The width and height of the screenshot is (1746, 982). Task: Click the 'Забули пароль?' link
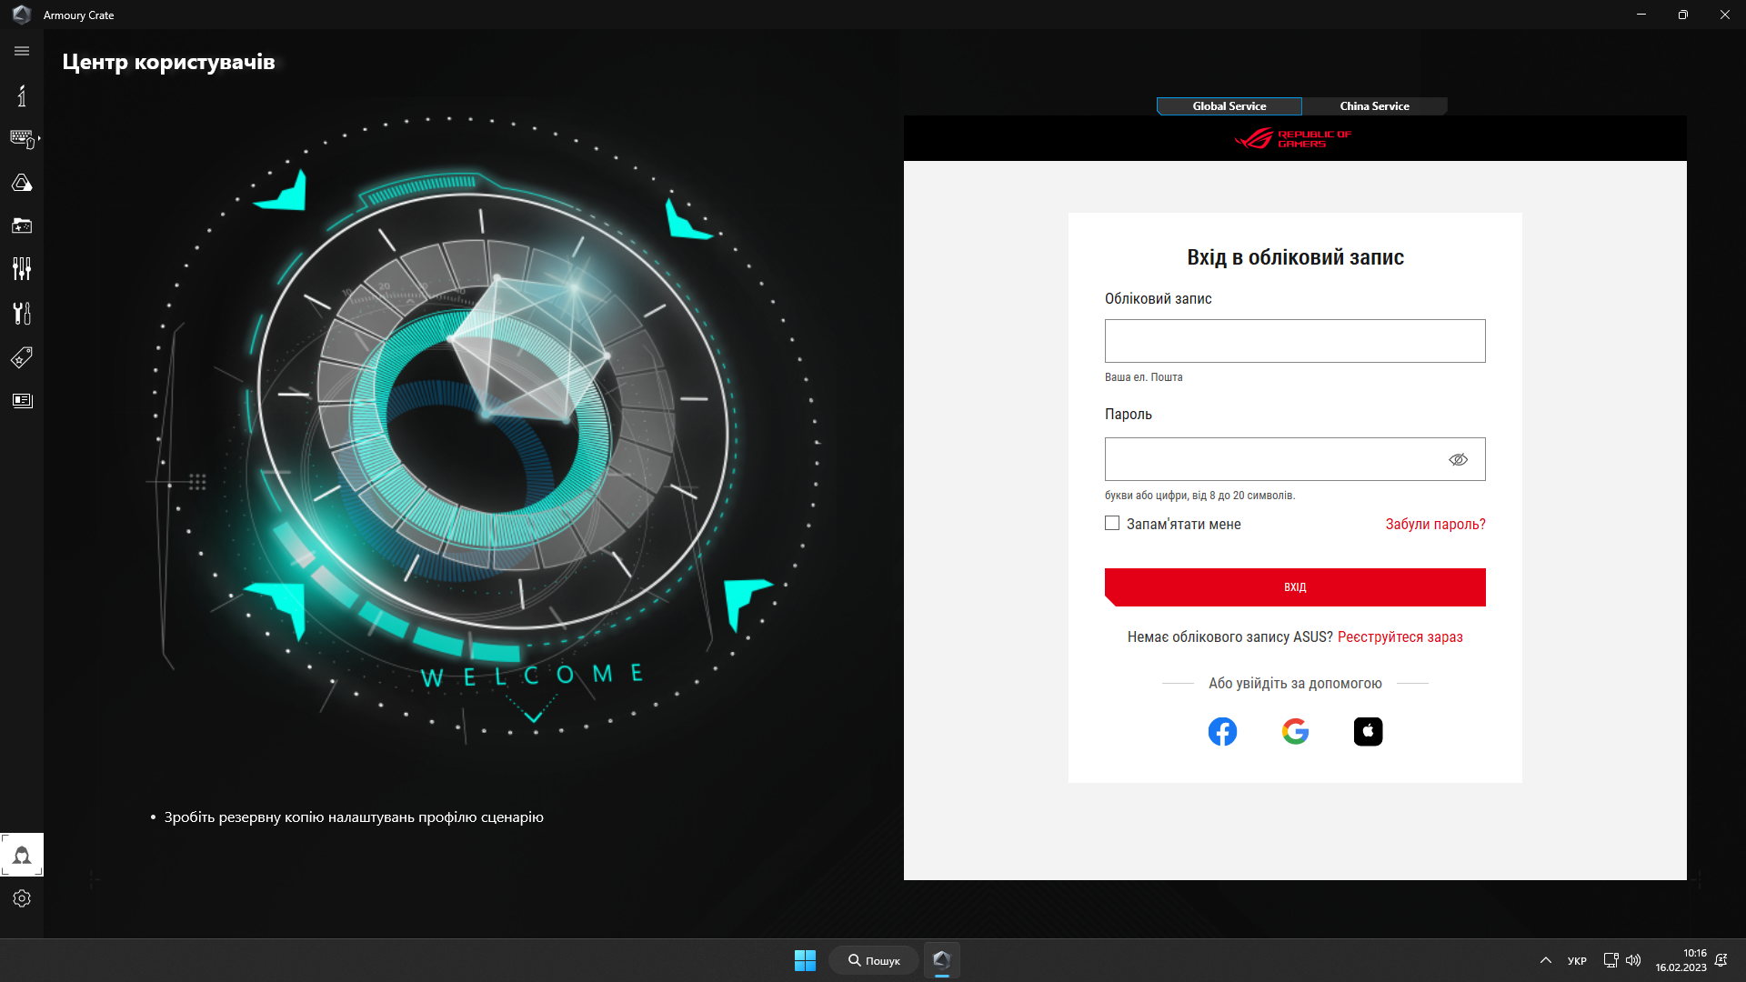1435,524
